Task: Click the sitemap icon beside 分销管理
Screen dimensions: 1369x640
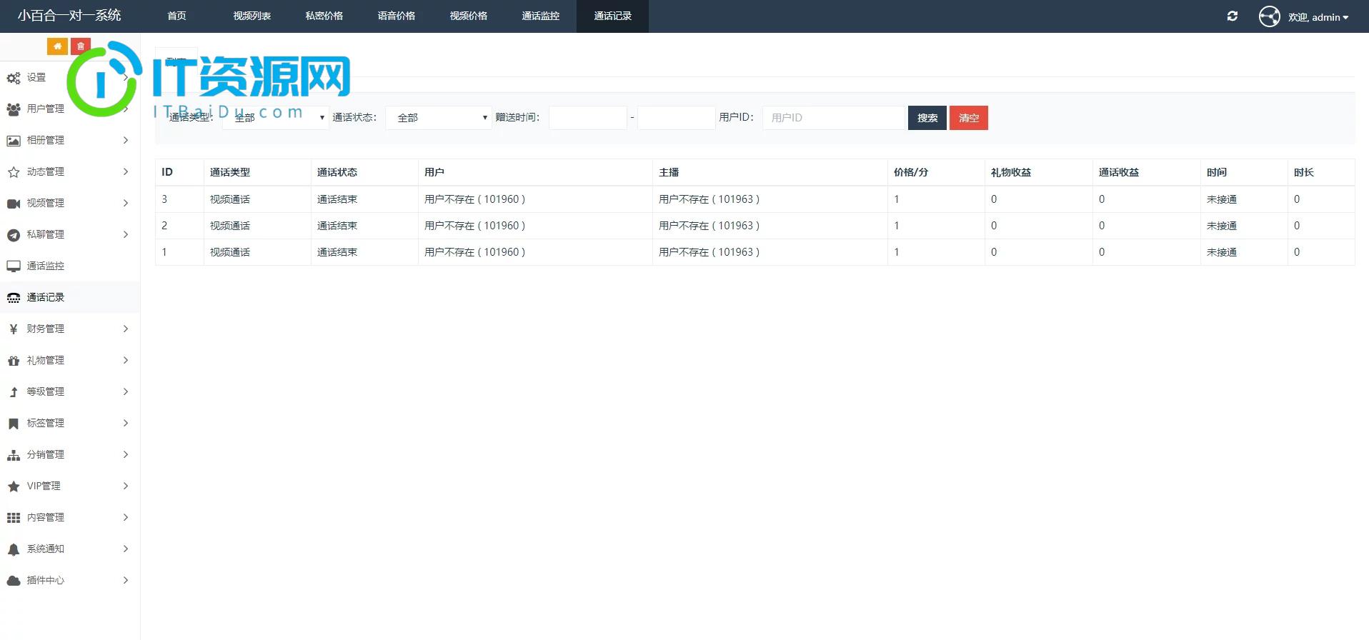Action: (x=14, y=455)
